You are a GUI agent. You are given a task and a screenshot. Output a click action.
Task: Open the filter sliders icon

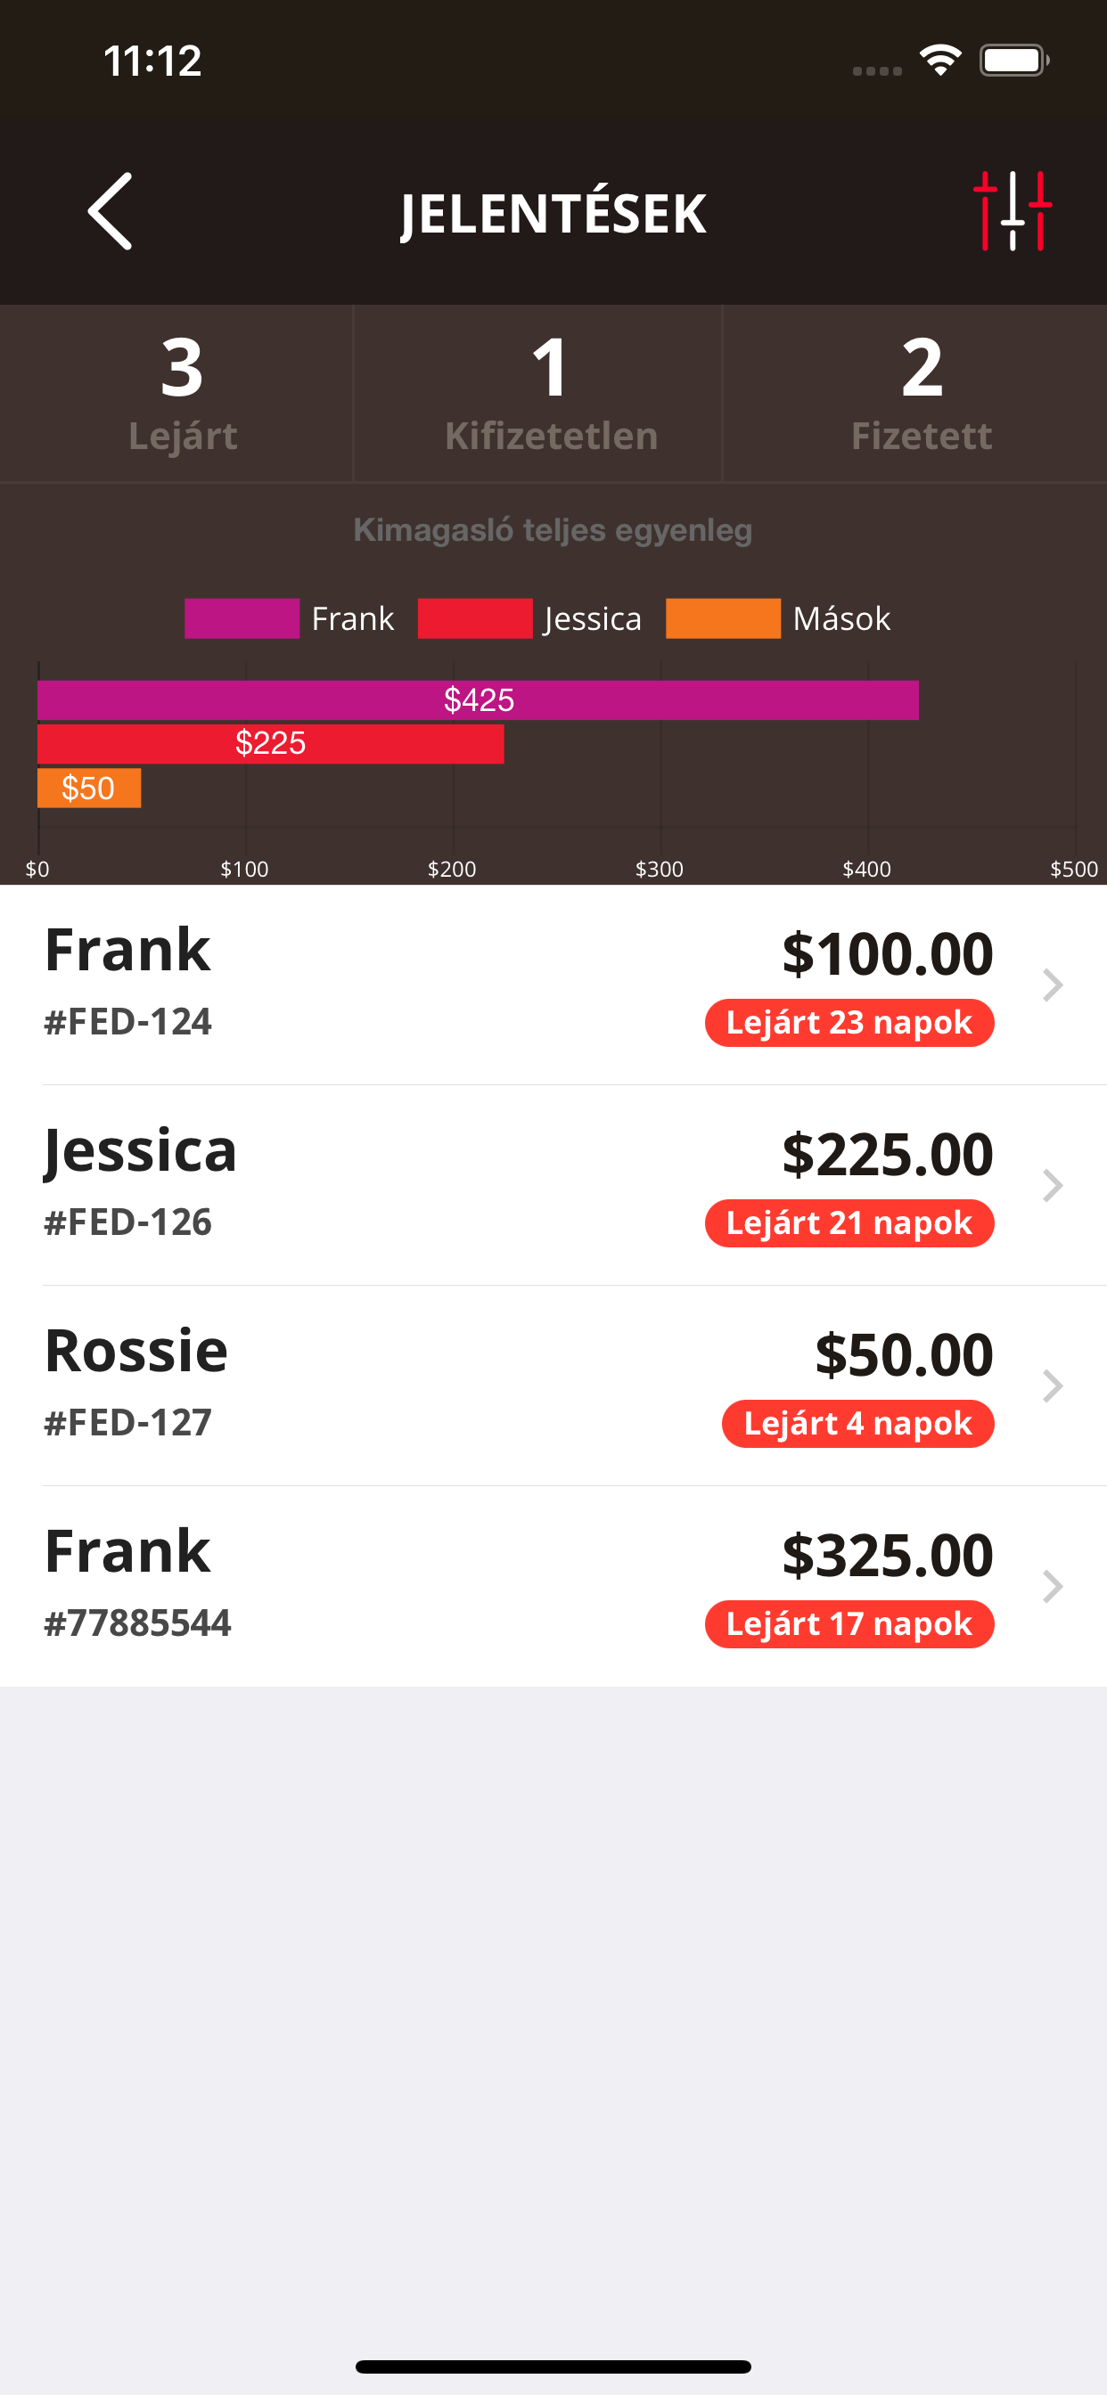click(x=1013, y=211)
